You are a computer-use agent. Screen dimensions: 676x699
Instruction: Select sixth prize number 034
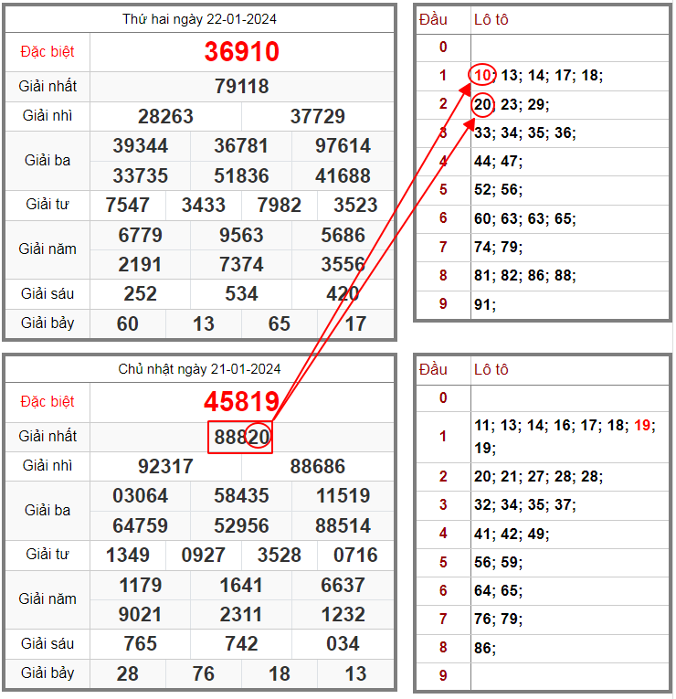[x=343, y=643]
